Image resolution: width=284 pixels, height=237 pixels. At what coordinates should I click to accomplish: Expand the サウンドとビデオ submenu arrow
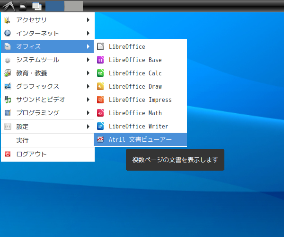pos(88,100)
